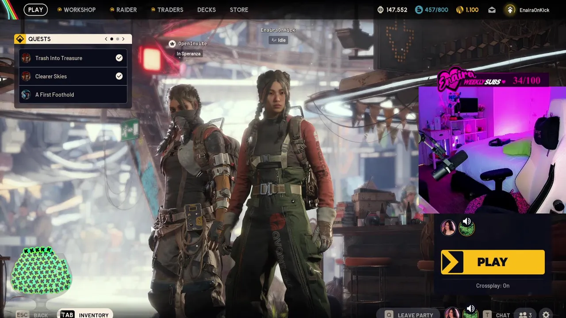The image size is (566, 318).
Task: Toggle the Trash Into Treasure completed checkmark
Action: 119,58
